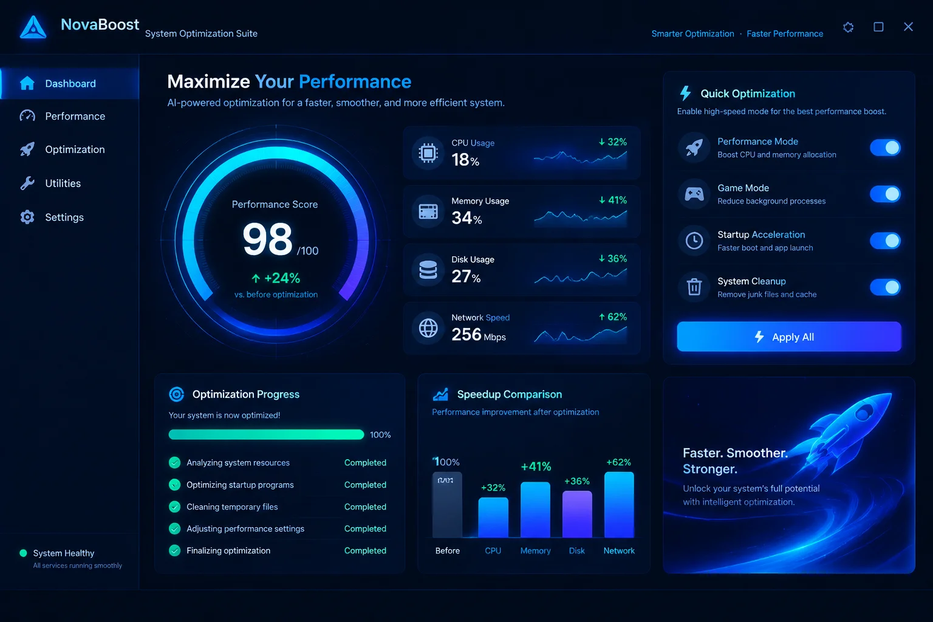This screenshot has width=933, height=622.
Task: Click the System Cleanup trash icon
Action: pyautogui.click(x=694, y=287)
